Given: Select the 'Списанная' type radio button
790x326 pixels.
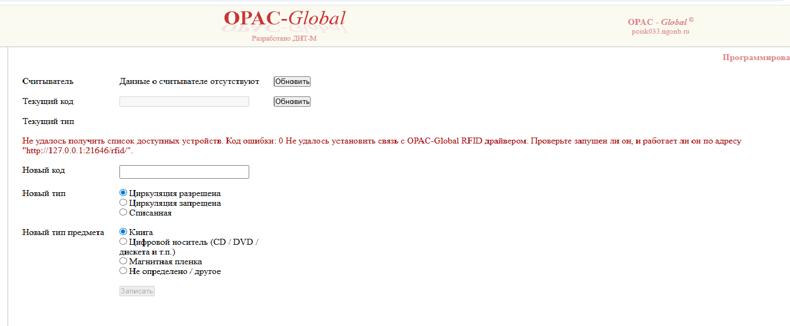Looking at the screenshot, I should pyautogui.click(x=123, y=212).
